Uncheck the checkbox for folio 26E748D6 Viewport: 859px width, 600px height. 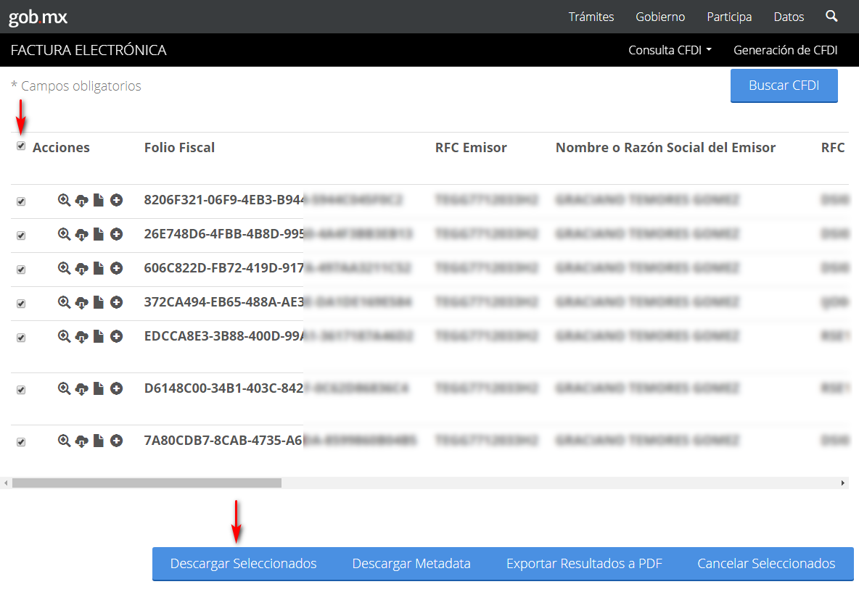click(x=21, y=236)
